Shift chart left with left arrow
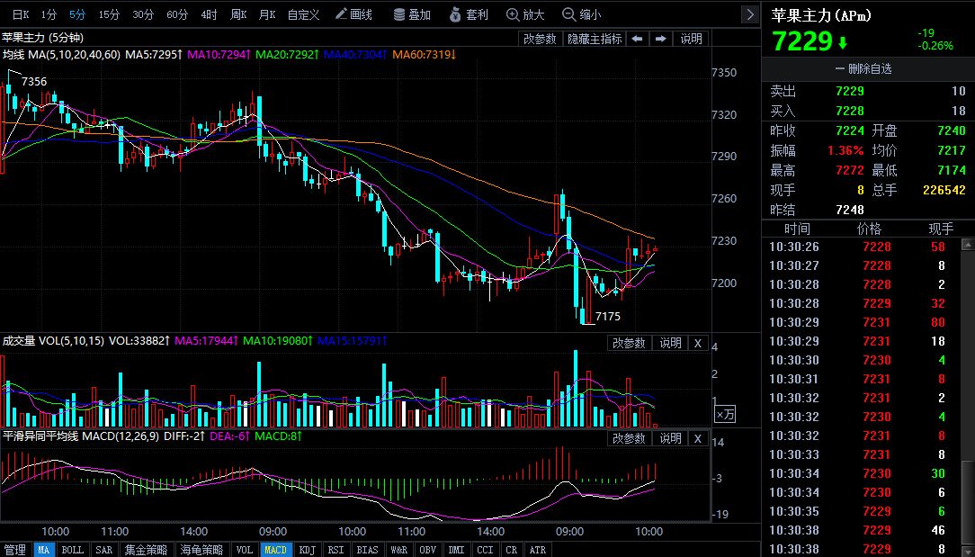The width and height of the screenshot is (975, 557). 638,39
